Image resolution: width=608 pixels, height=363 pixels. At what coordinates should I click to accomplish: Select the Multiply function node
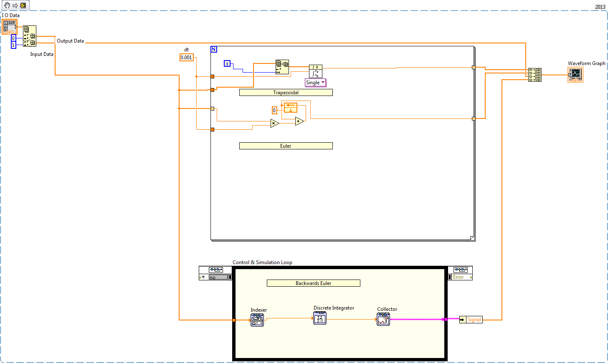click(x=275, y=123)
